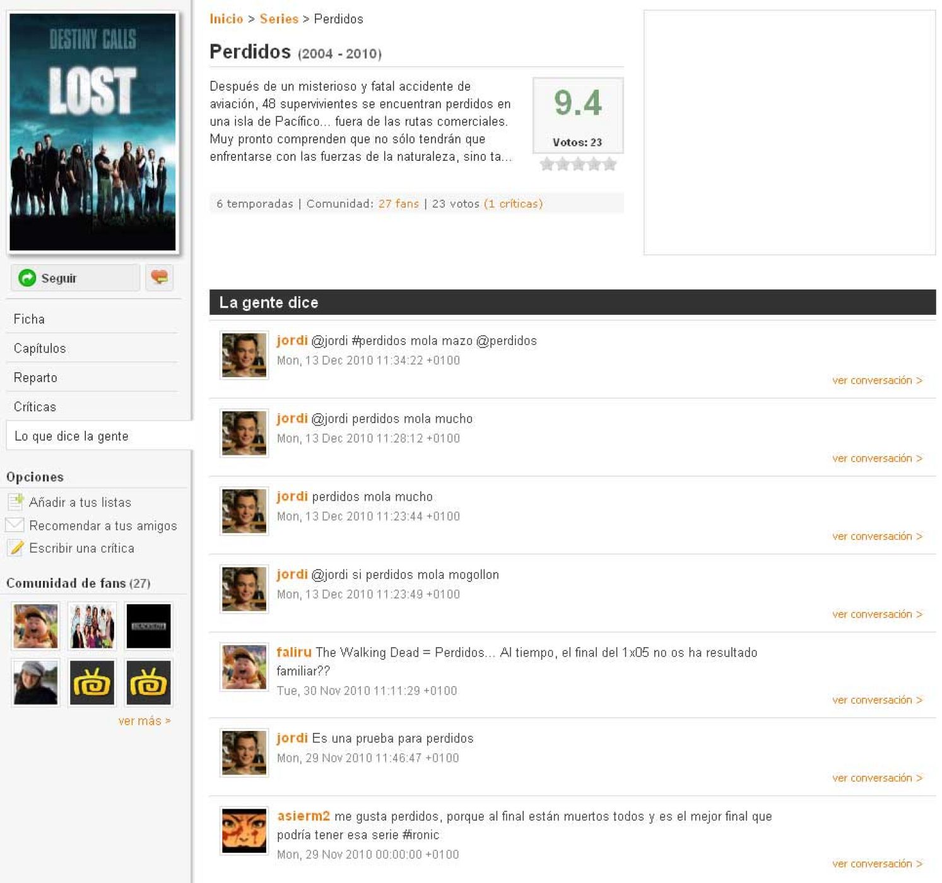The height and width of the screenshot is (883, 942).
Task: Click the black fan avatar in Comunidad de fans
Action: tap(148, 626)
